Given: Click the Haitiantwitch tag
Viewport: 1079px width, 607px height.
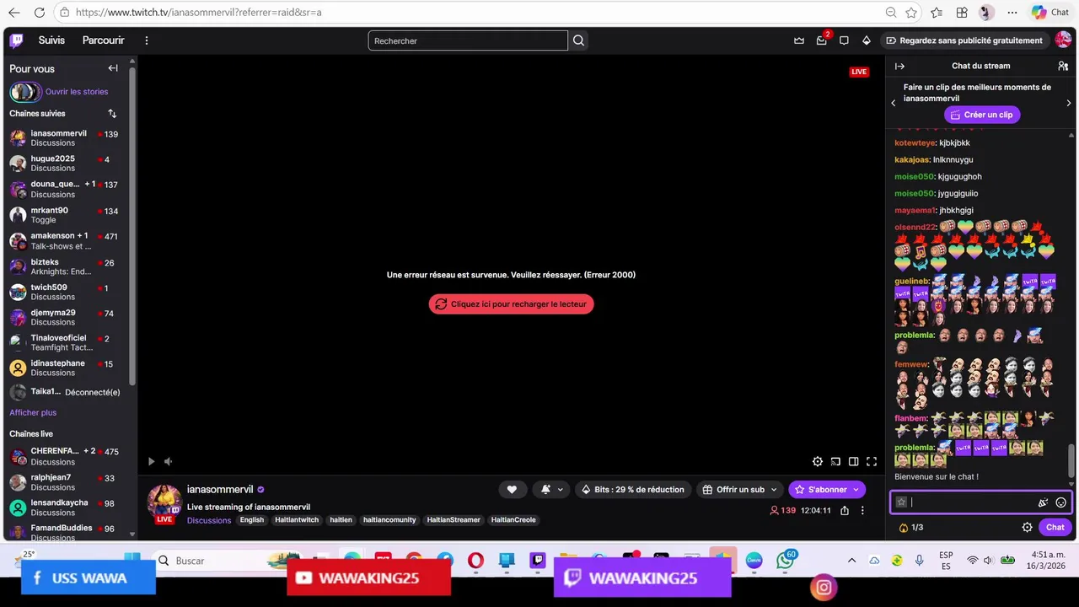Looking at the screenshot, I should click(x=297, y=520).
